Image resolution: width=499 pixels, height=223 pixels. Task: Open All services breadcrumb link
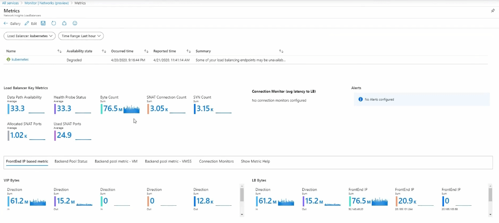pos(10,3)
